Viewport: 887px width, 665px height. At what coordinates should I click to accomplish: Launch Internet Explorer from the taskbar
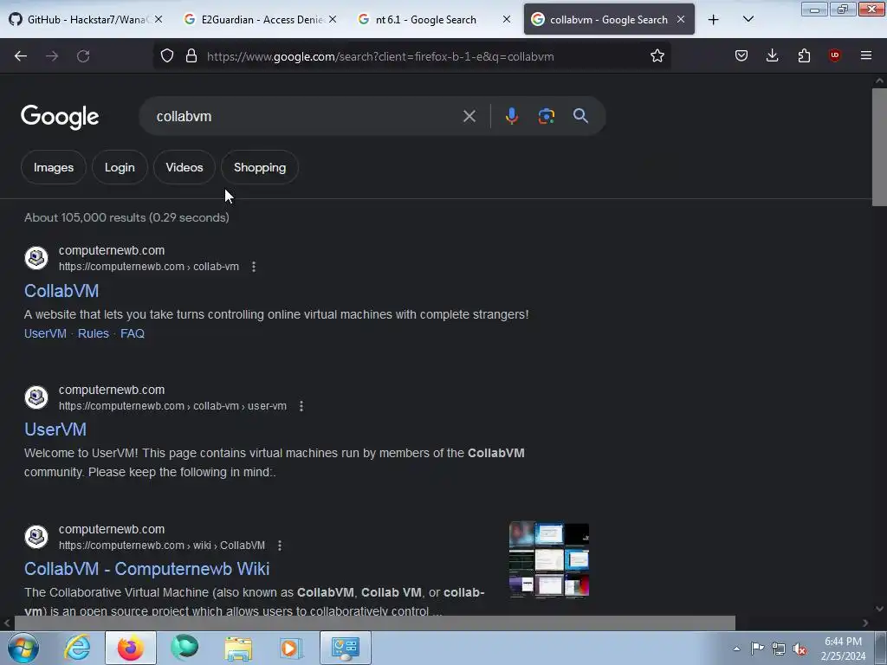coord(77,648)
